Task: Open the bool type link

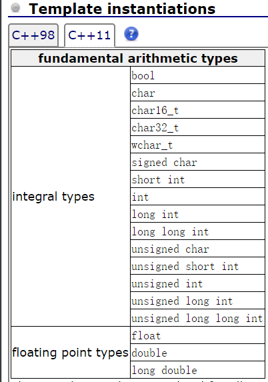Action: 143,75
